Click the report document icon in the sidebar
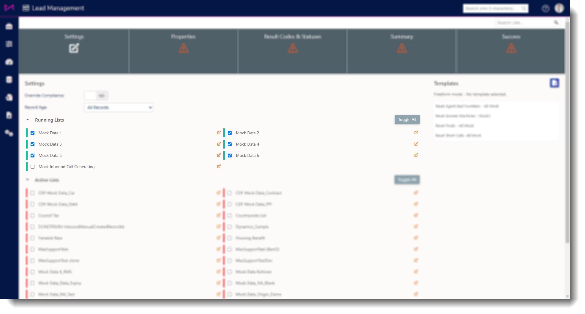 9,115
